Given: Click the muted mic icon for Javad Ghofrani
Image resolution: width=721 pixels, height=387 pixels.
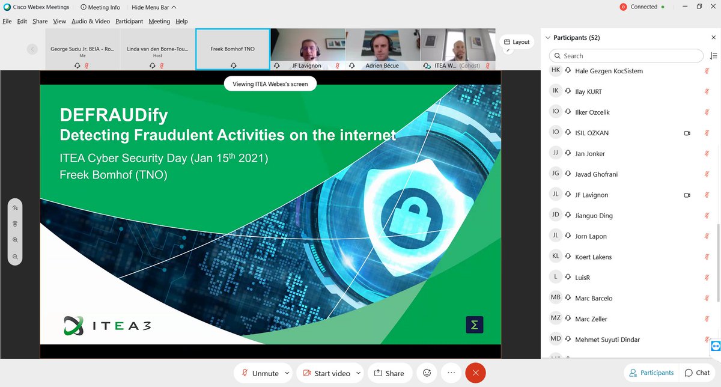Looking at the screenshot, I should 707,174.
